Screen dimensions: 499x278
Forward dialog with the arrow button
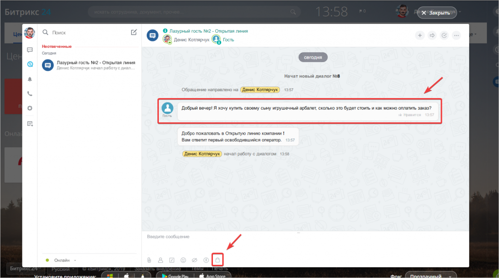(432, 35)
